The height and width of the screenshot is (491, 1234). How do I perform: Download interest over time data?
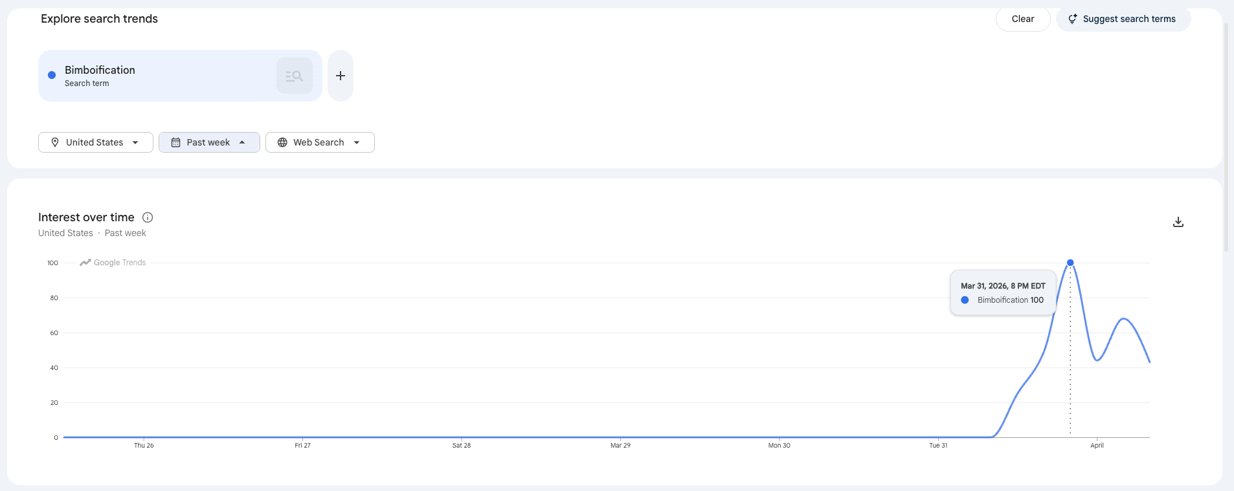pyautogui.click(x=1178, y=222)
